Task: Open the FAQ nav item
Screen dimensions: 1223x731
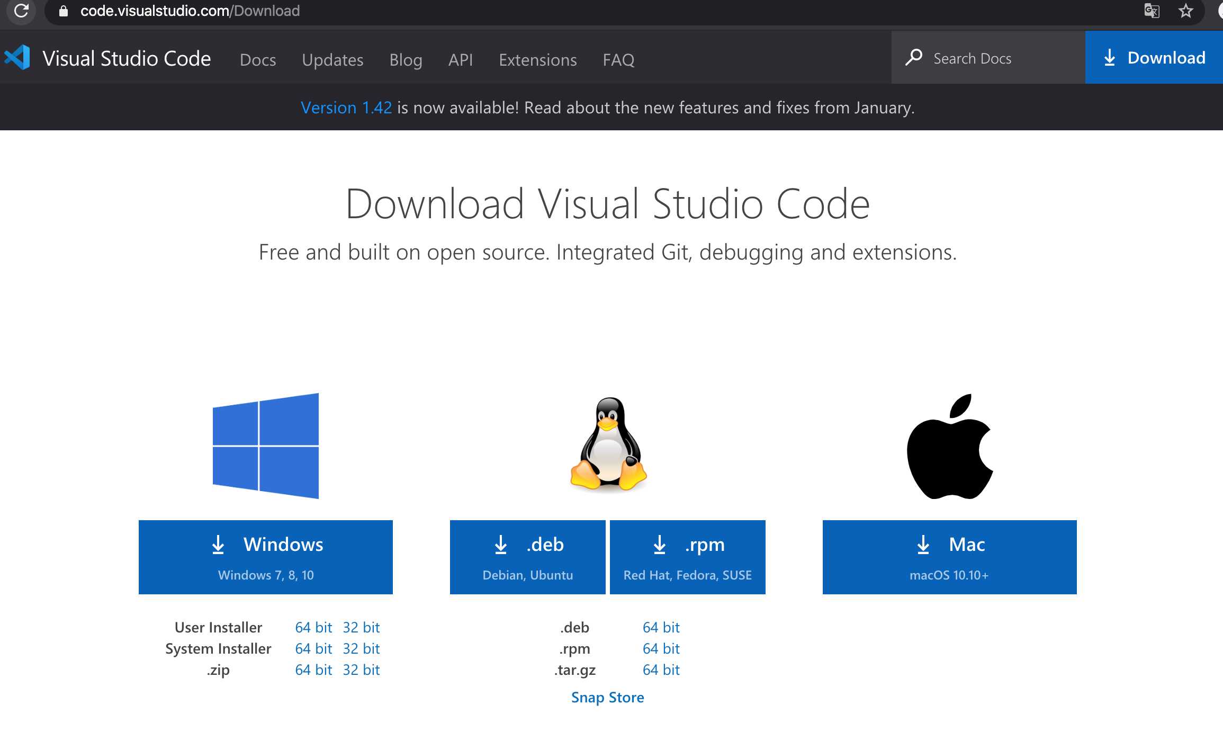Action: (x=618, y=60)
